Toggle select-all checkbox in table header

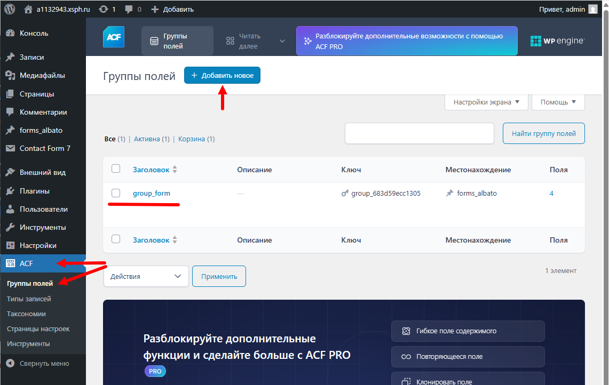[x=116, y=169]
